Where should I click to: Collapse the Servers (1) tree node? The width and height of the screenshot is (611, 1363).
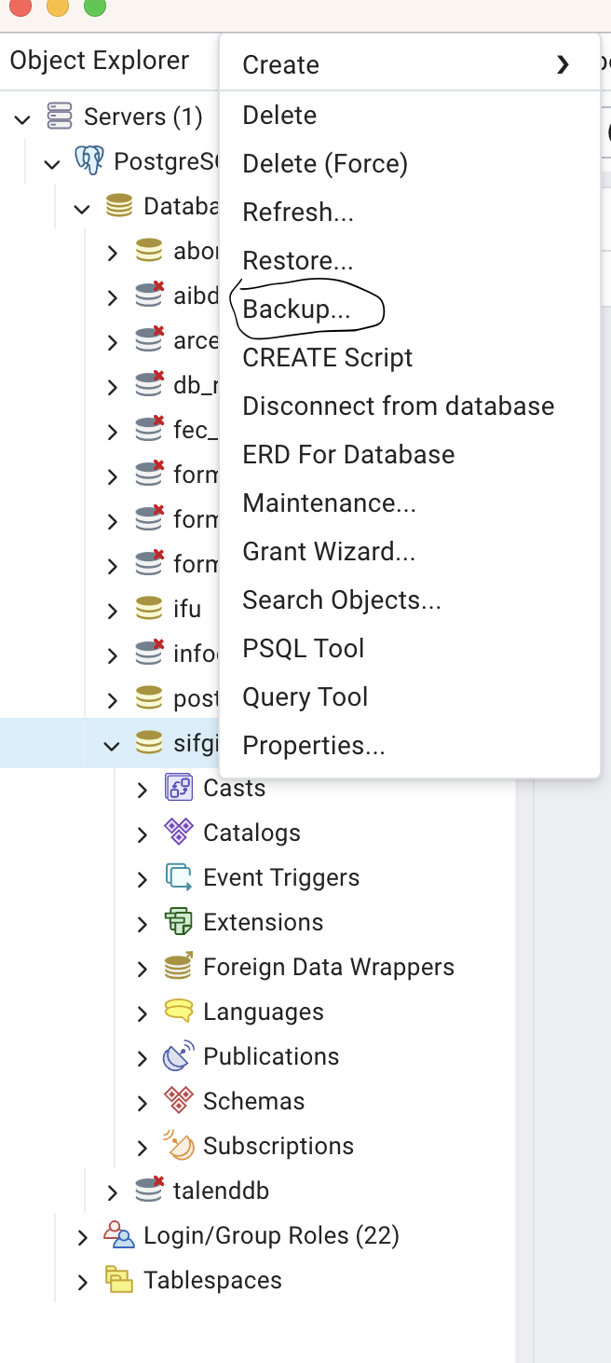click(x=22, y=117)
